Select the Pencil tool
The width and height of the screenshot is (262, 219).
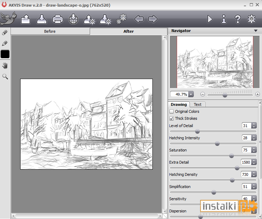click(5, 43)
